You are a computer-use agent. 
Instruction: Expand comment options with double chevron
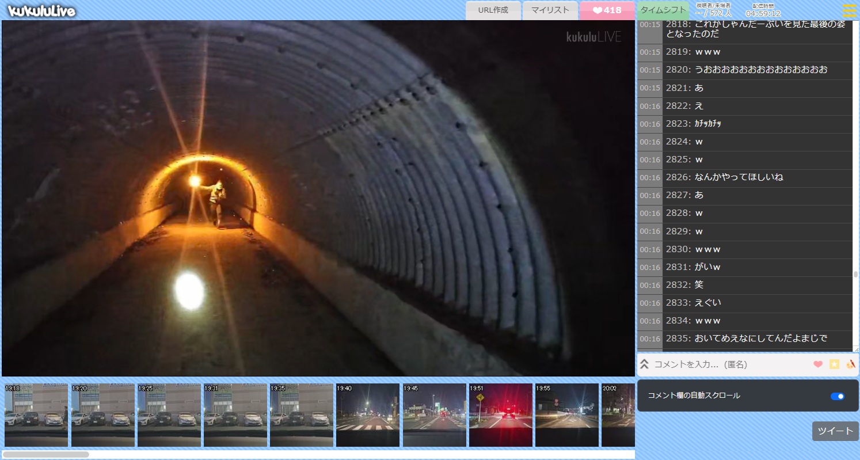pos(645,364)
